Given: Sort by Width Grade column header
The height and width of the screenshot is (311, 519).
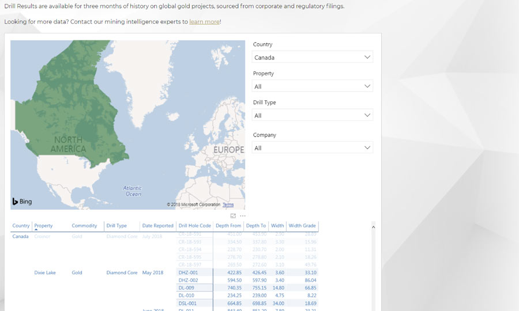Looking at the screenshot, I should tap(302, 226).
